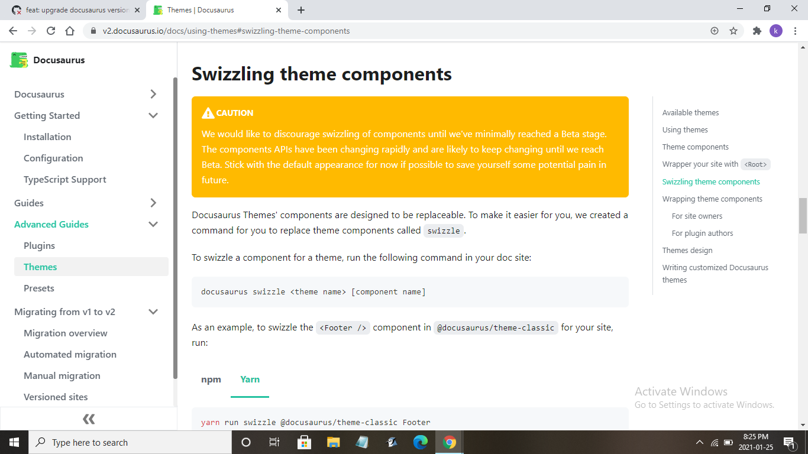Viewport: 808px width, 454px height.
Task: Go to Presets in sidebar
Action: pos(39,288)
